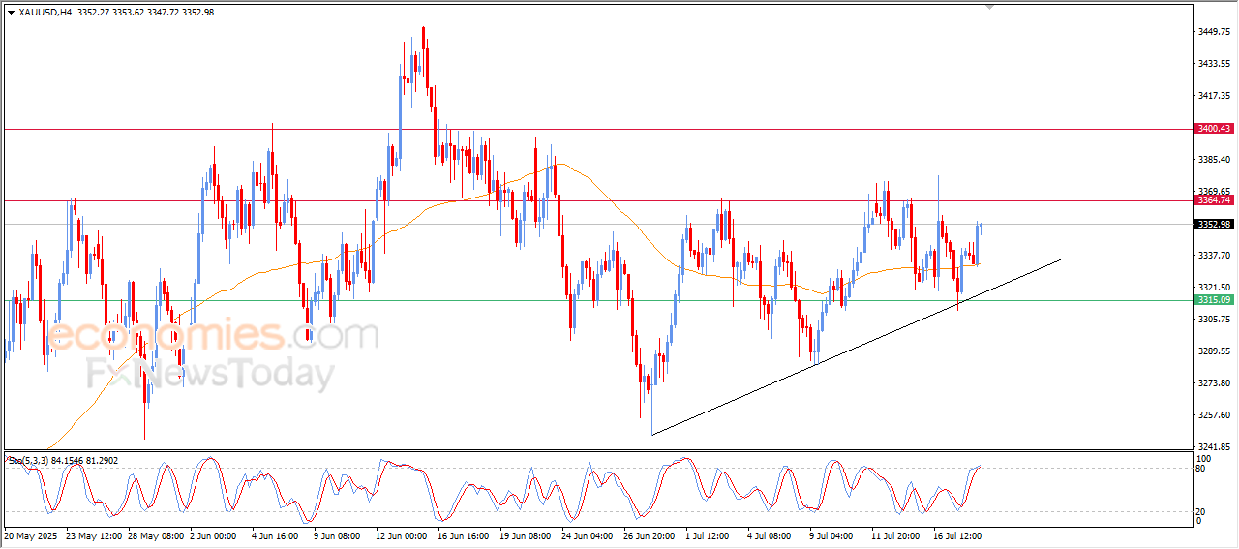This screenshot has height=549, width=1239.
Task: Click the 3241.85 price axis value
Action: 1217,447
